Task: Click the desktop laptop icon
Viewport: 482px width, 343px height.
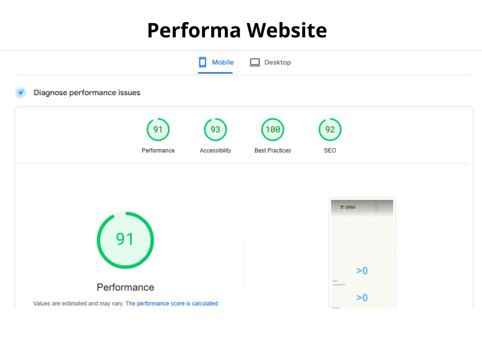Action: coord(255,62)
